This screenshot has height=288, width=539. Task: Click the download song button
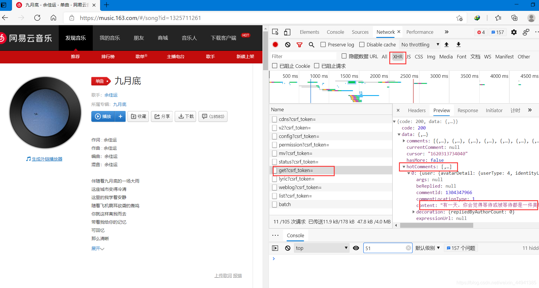(x=186, y=117)
